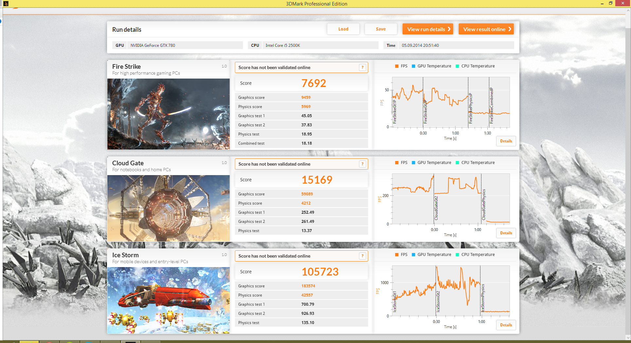Image resolution: width=631 pixels, height=343 pixels.
Task: Click the Fire Strike FPS graph
Action: [x=451, y=102]
